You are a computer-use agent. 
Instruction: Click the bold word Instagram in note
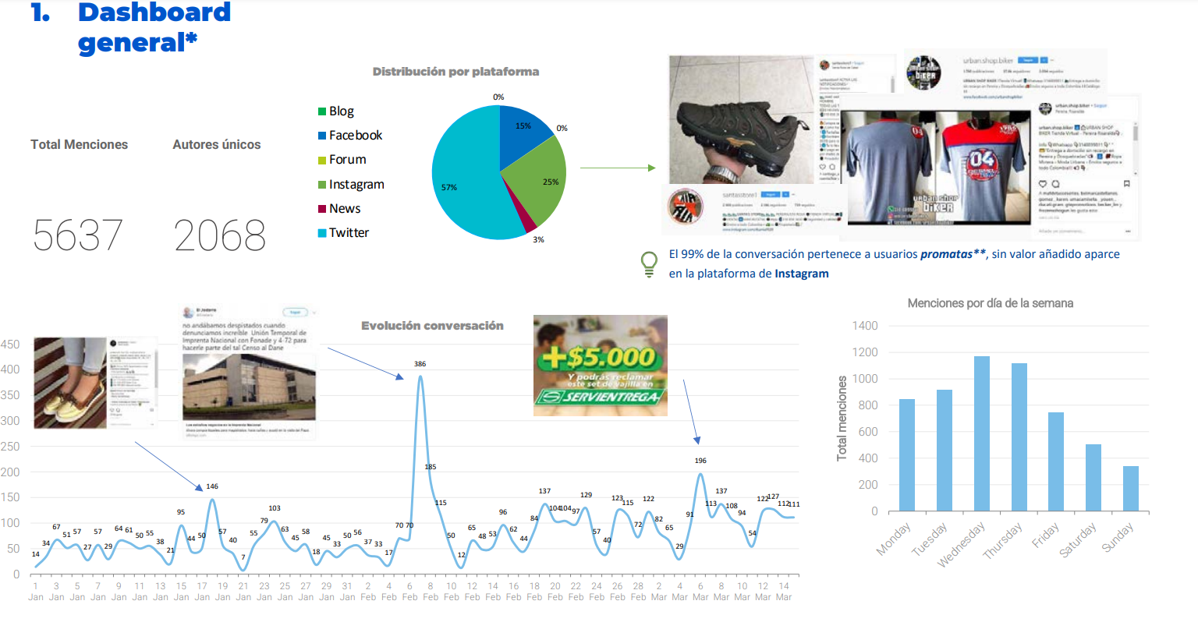[802, 274]
